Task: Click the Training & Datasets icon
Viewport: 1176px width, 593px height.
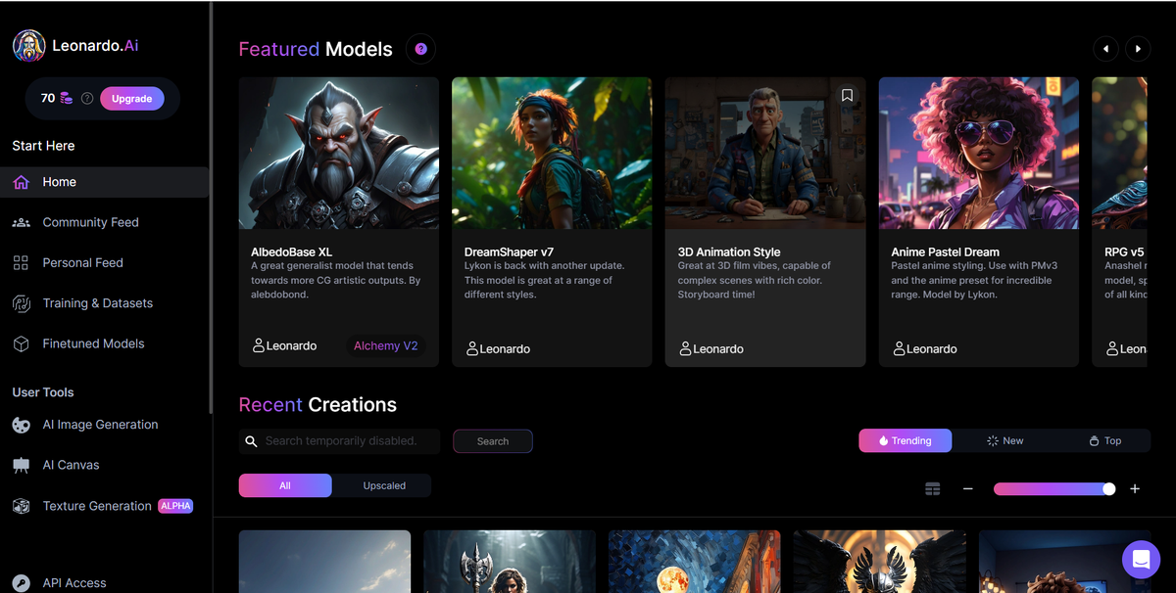Action: point(22,303)
